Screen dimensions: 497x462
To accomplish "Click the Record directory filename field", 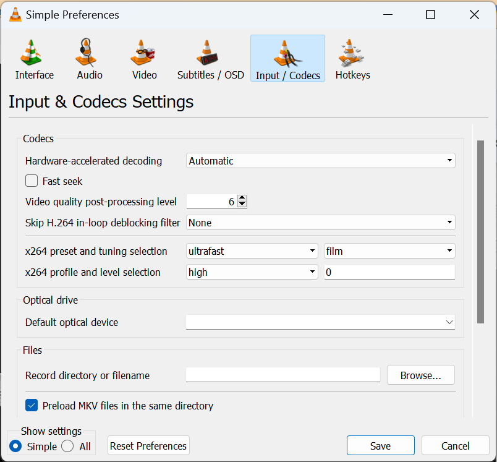I will click(x=282, y=374).
